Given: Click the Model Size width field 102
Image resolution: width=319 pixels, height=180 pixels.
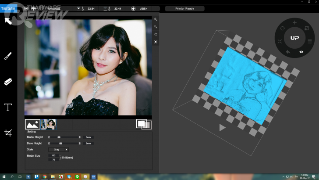Looking at the screenshot, I should 54,155.
